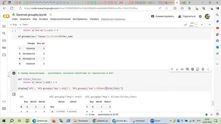The image size is (221, 124).
Task: Mirror the cell in a tab
Action: [x=198, y=69]
